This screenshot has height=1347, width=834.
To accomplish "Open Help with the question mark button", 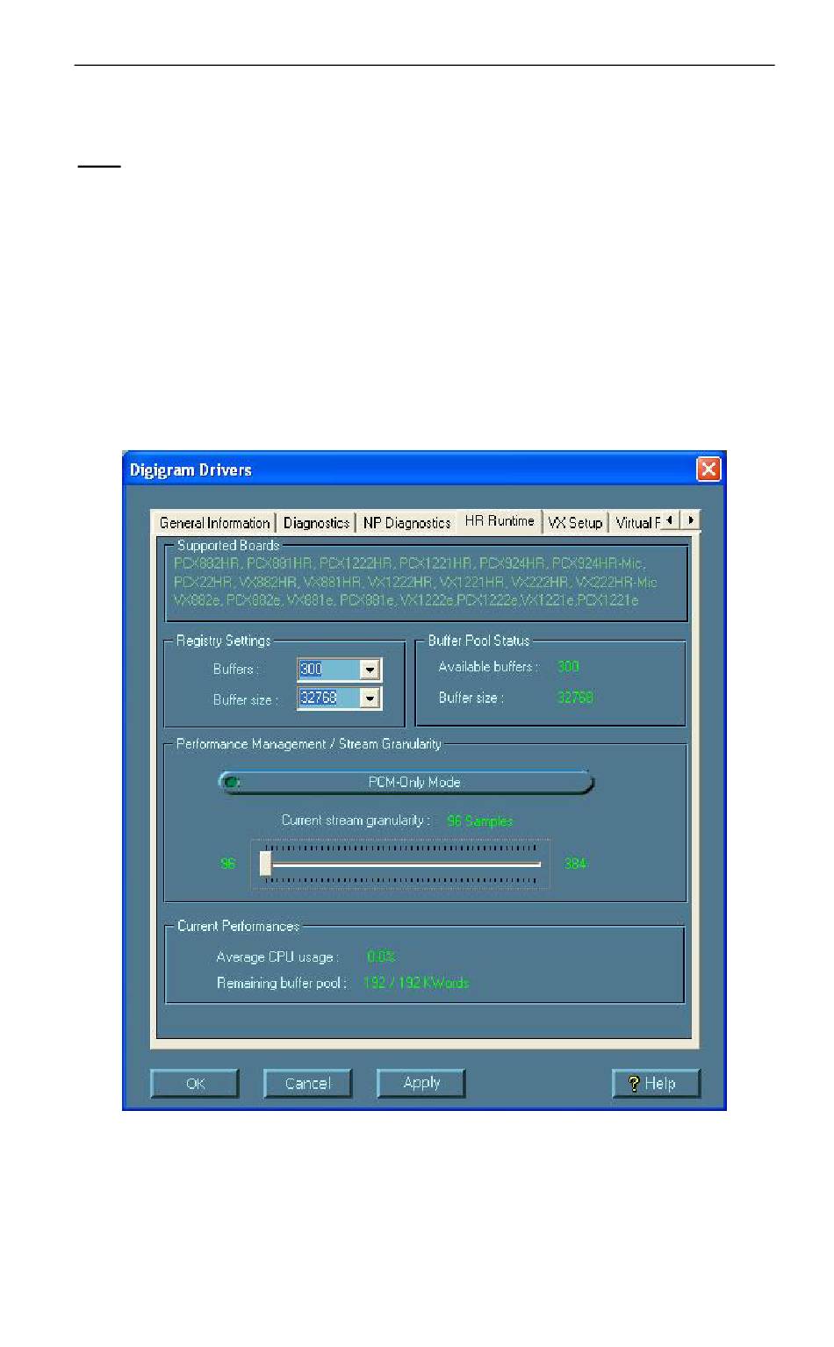I will click(656, 1084).
